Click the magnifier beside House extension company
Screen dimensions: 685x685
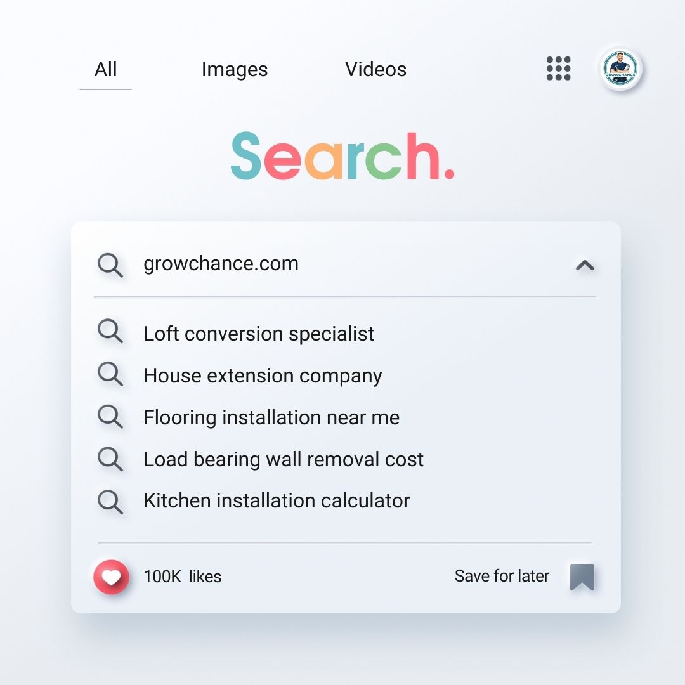coord(110,374)
